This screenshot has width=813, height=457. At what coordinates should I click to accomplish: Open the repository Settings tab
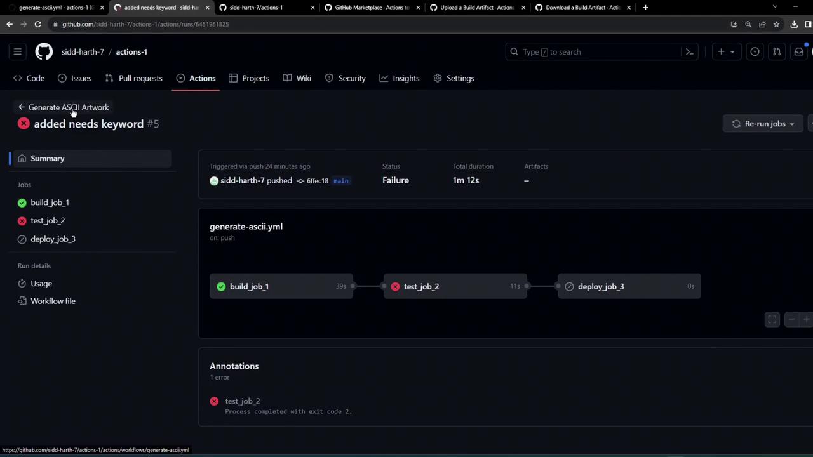(x=454, y=78)
